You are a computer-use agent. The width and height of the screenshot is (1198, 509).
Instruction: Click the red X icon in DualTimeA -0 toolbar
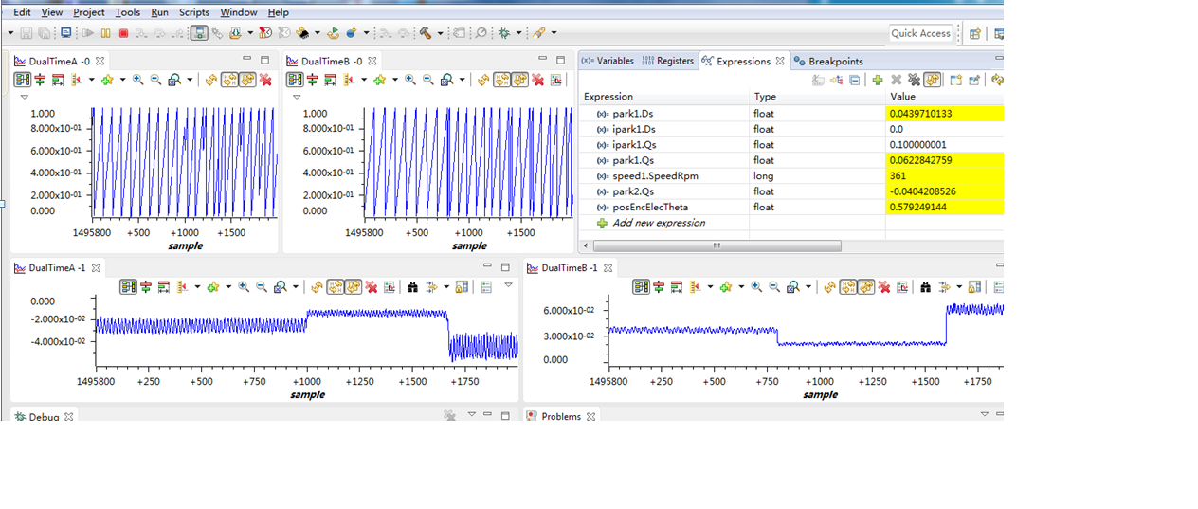[265, 80]
